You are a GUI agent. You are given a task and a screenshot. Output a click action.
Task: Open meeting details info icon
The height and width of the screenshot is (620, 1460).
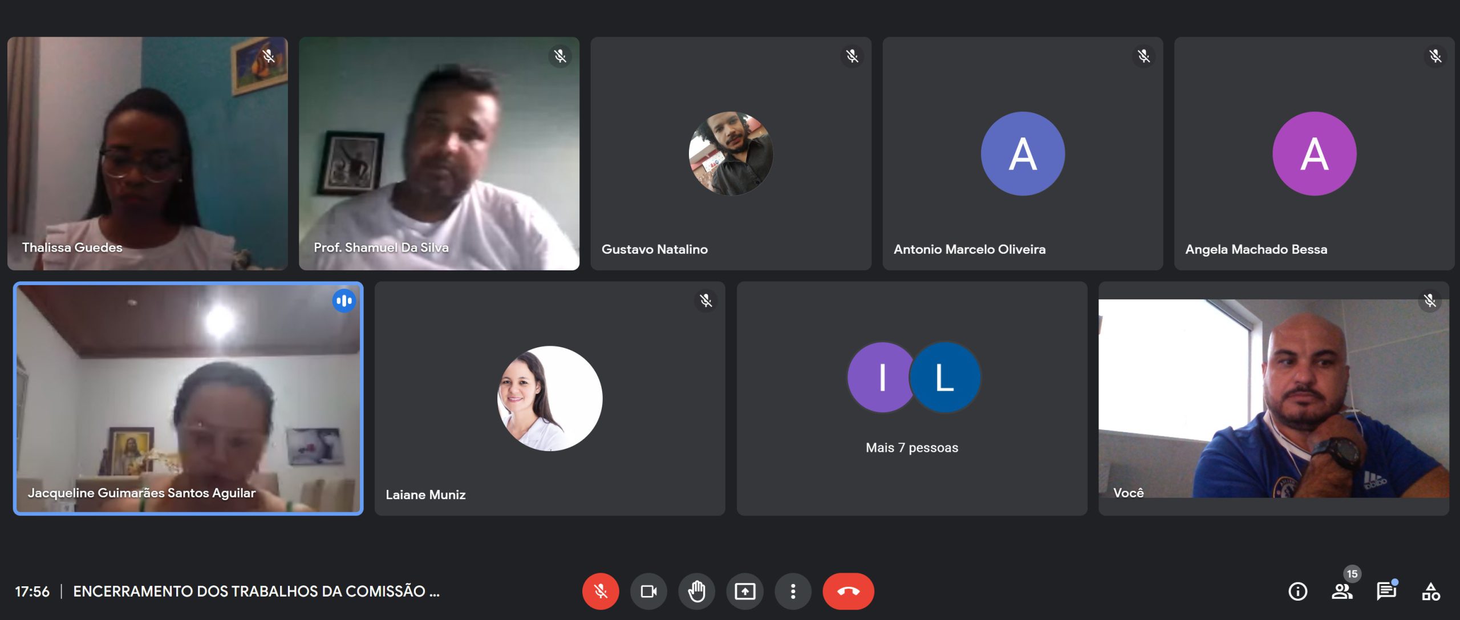tap(1297, 591)
